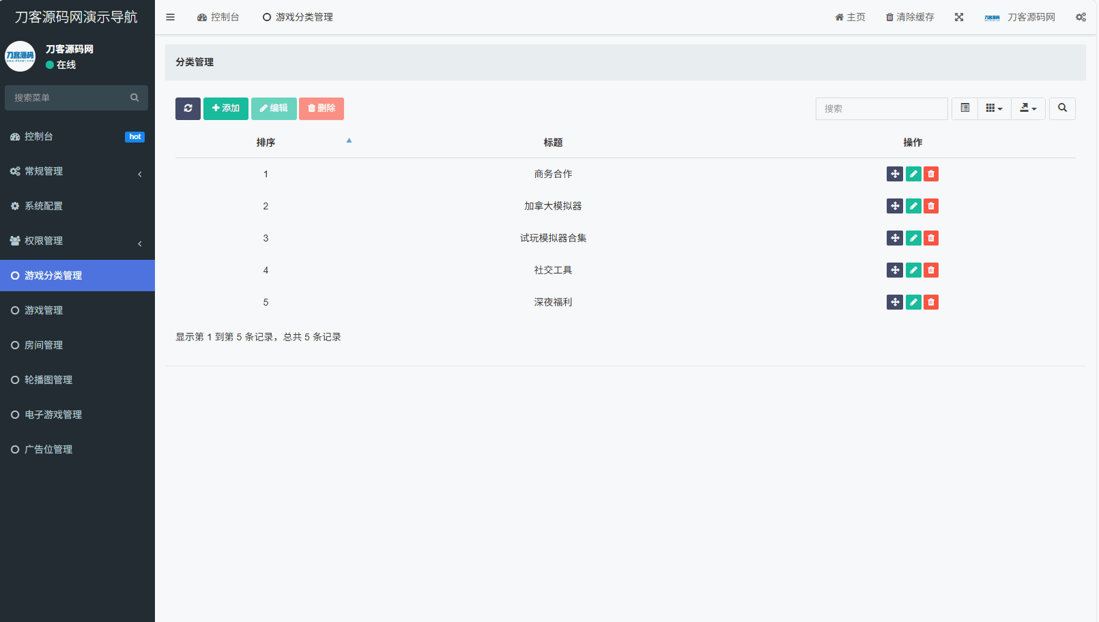Expand the 常规管理 sidebar menu
Screen dimensions: 1099x622
(77, 171)
